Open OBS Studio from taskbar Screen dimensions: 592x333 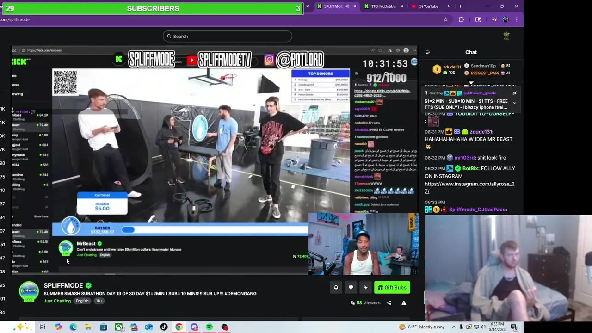tap(224, 327)
